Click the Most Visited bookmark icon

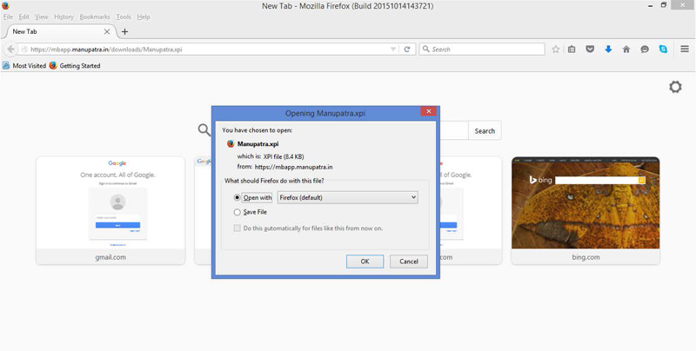point(6,65)
